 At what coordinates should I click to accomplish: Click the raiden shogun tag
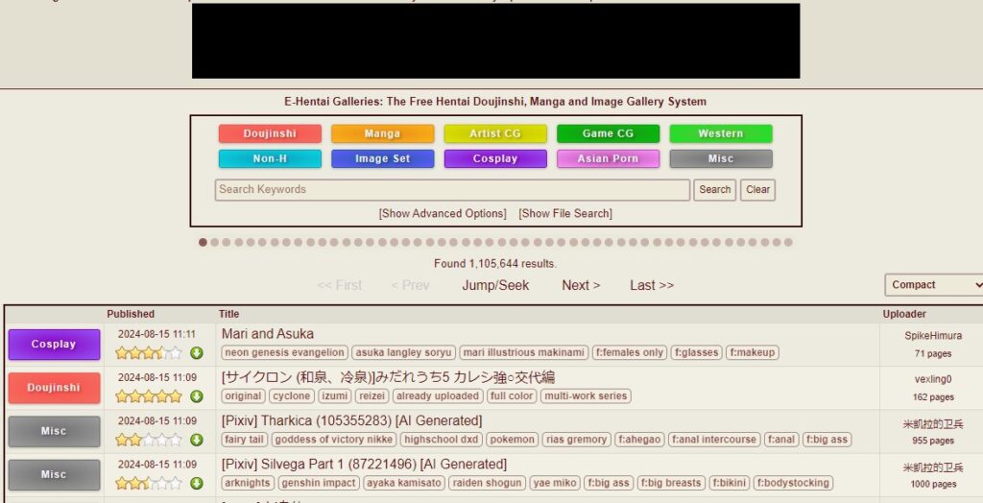488,483
